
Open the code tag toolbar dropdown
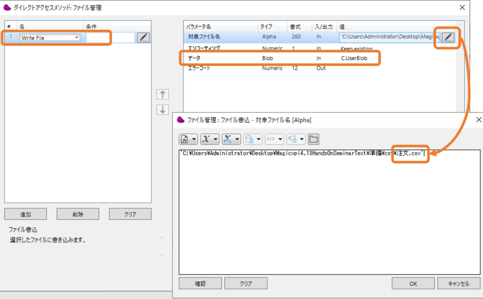[x=275, y=139]
